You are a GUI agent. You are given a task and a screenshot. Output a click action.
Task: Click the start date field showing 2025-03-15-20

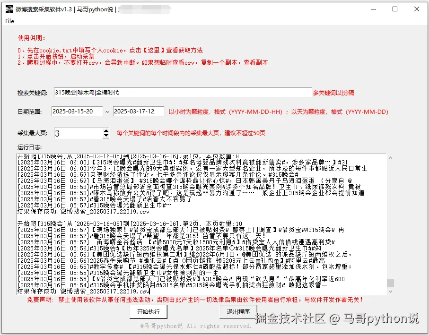tap(78, 111)
